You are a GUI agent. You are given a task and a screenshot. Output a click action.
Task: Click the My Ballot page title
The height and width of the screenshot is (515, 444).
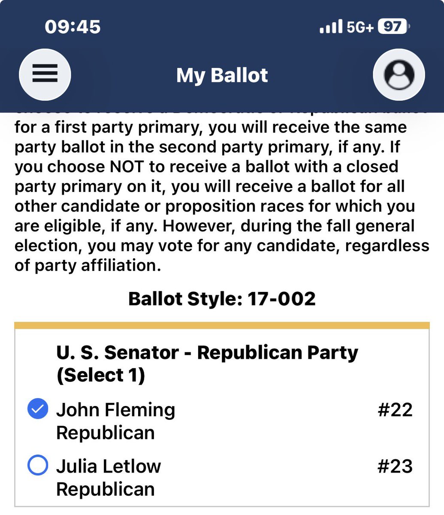pos(222,76)
